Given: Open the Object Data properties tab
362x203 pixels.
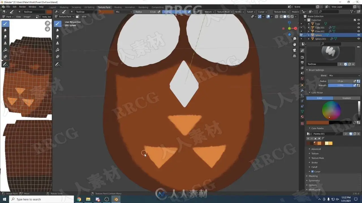Looking at the screenshot, I should point(302,112).
